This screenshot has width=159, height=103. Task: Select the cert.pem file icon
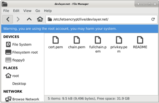point(56,40)
